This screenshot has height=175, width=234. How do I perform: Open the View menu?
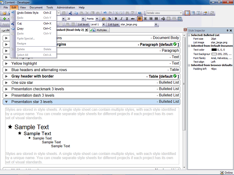coord(23,7)
